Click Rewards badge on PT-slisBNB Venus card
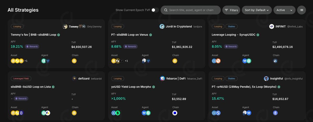The image size is (313, 122). [x=130, y=47]
